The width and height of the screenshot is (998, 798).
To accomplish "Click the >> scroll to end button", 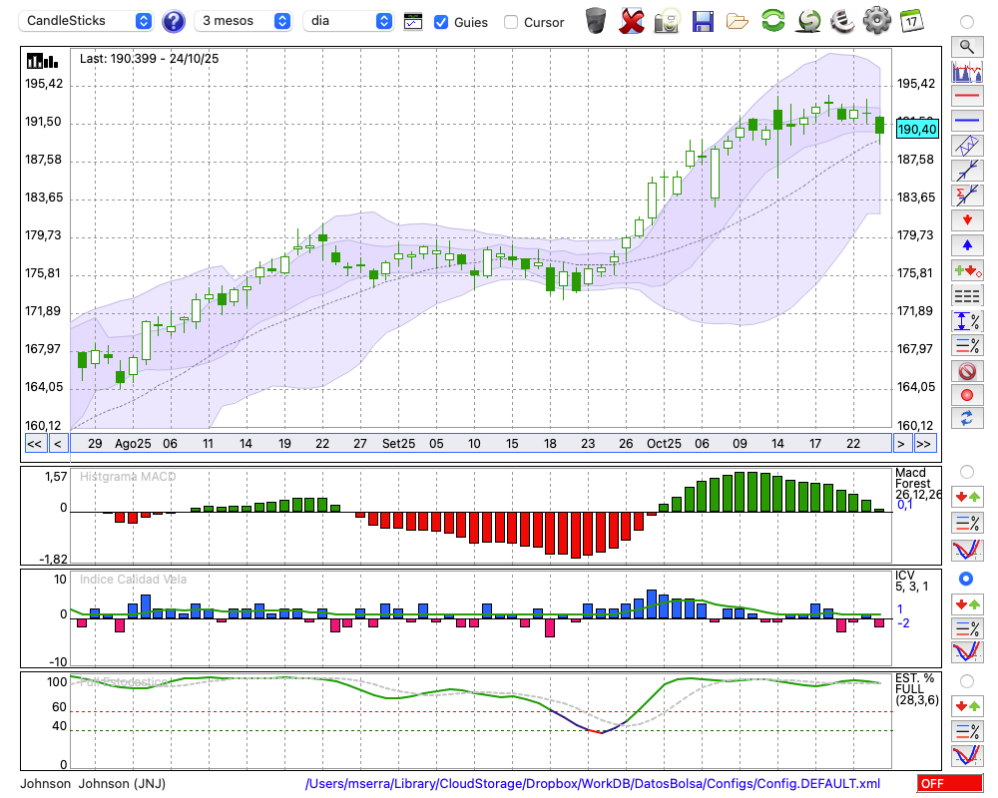I will point(925,444).
